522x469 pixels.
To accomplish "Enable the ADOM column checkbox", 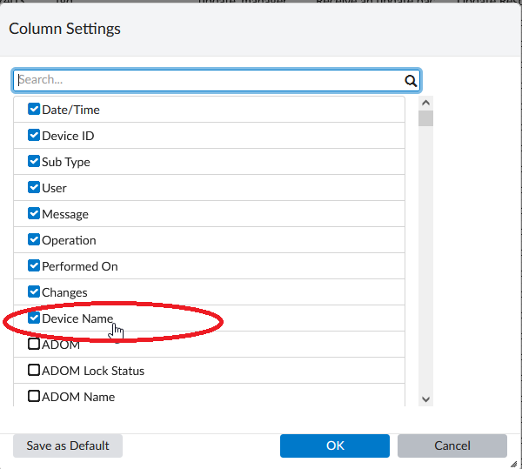I will (x=34, y=345).
